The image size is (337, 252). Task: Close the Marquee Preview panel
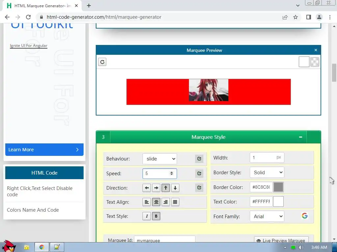click(x=316, y=50)
